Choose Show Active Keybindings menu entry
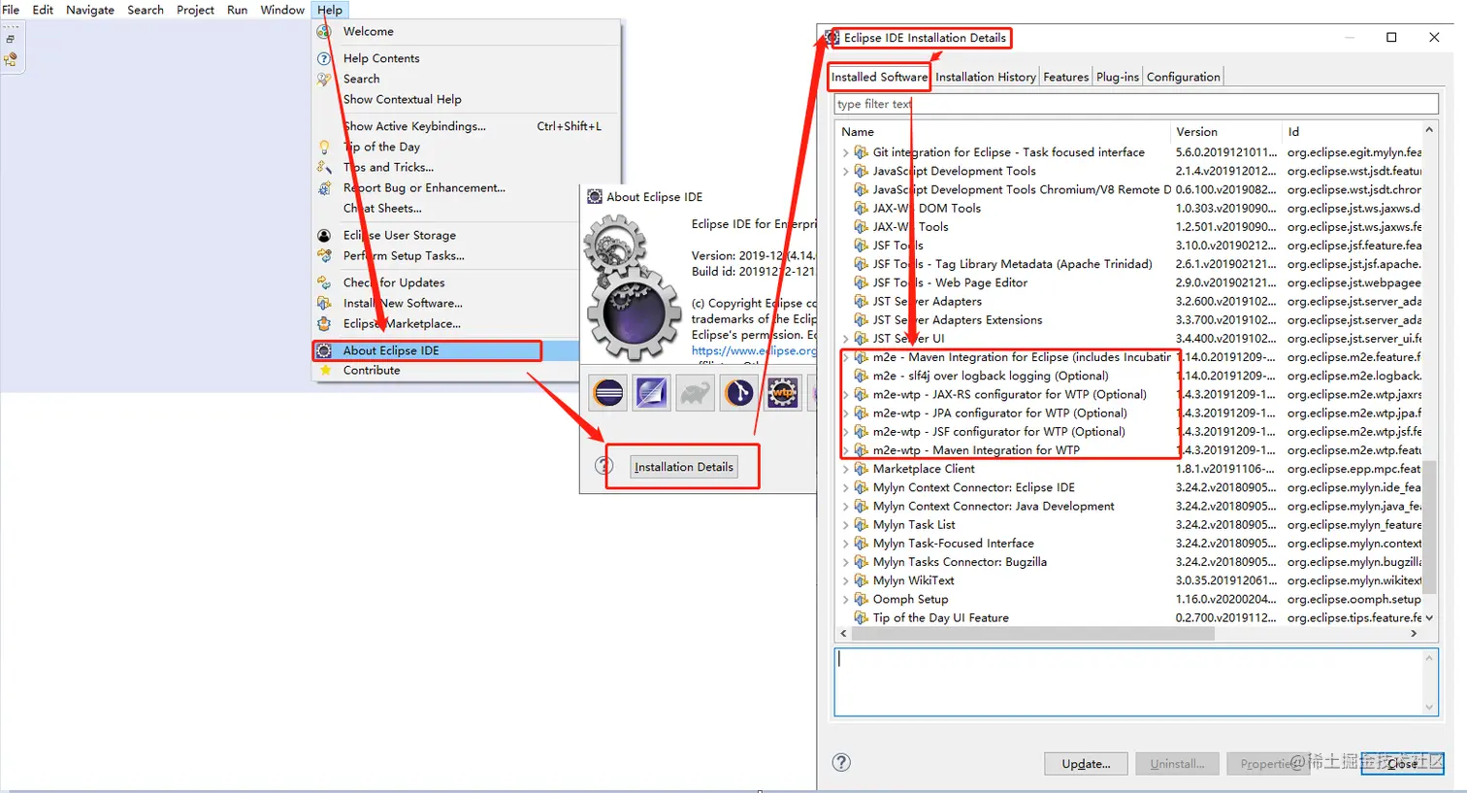Viewport: 1467px width, 793px height. [x=466, y=126]
